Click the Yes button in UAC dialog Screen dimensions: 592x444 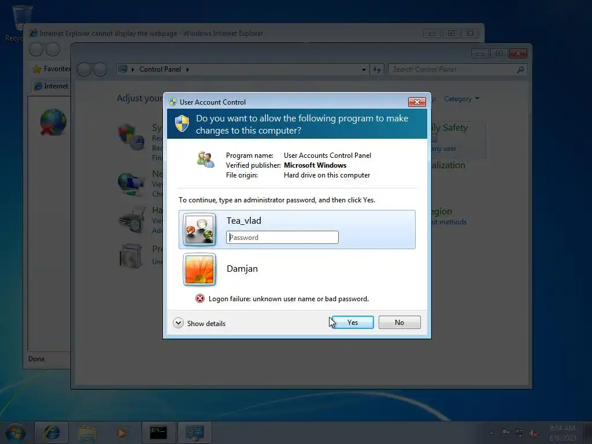pyautogui.click(x=353, y=323)
